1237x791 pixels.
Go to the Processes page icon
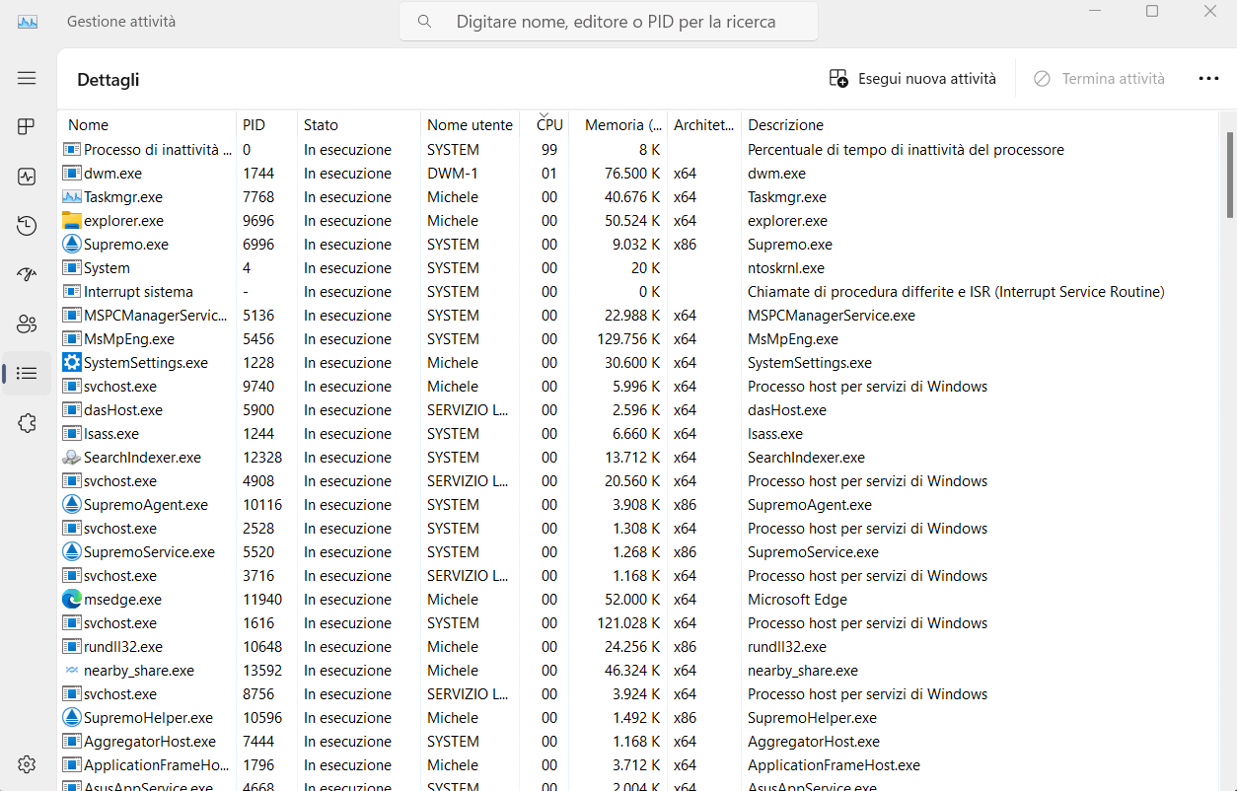click(x=27, y=126)
